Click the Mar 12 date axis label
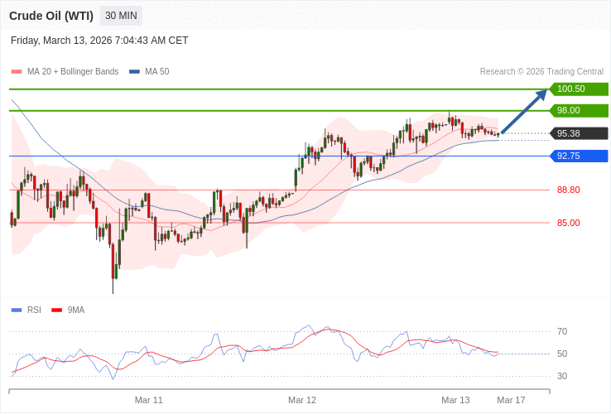Image resolution: width=611 pixels, height=414 pixels. 302,400
